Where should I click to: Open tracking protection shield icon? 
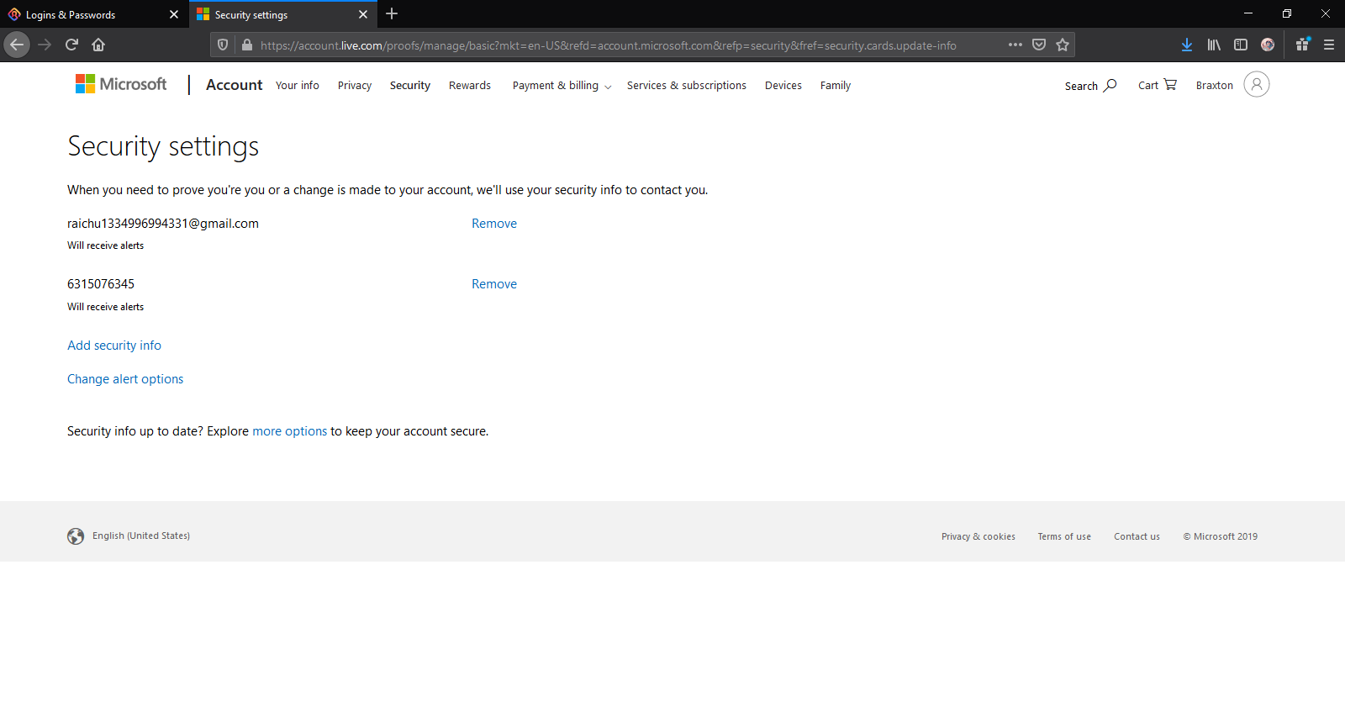click(223, 45)
